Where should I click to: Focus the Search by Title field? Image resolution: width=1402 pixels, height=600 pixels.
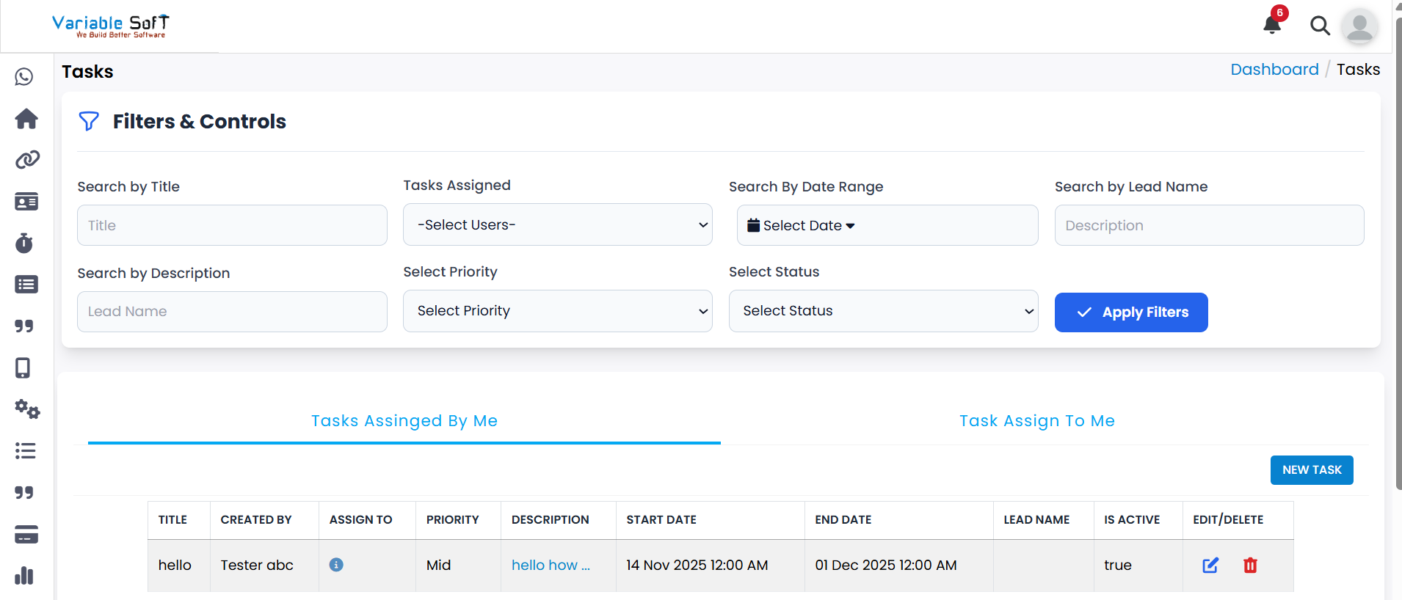[x=232, y=226]
